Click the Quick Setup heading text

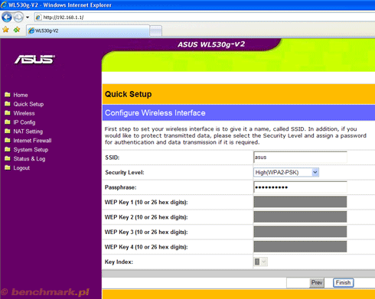(129, 94)
